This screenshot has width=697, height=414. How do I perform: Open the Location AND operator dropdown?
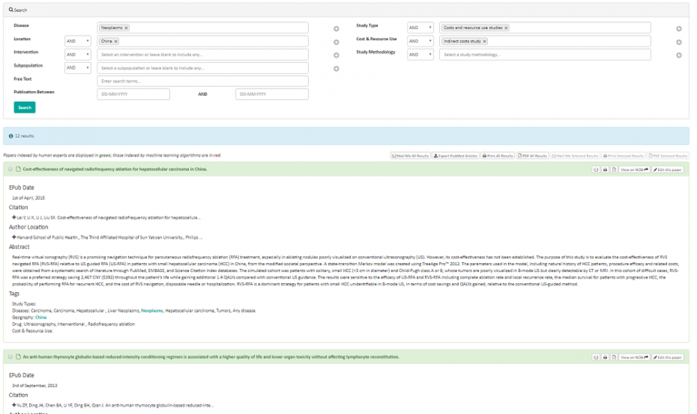pos(78,41)
